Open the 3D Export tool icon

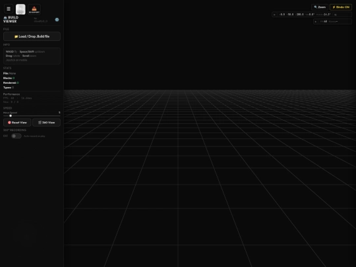point(34,9)
